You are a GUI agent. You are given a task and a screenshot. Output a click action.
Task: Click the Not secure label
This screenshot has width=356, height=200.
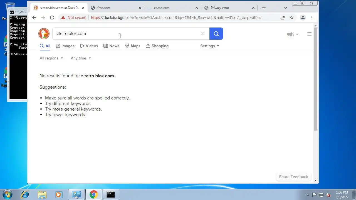click(77, 17)
